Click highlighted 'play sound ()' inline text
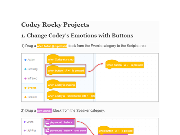 [x=45, y=111]
